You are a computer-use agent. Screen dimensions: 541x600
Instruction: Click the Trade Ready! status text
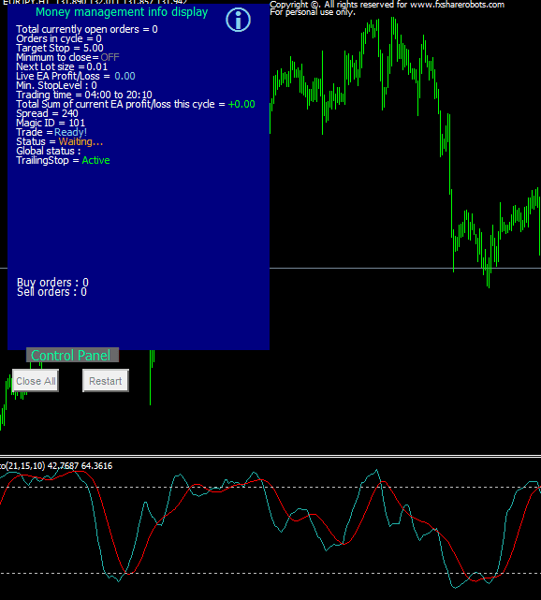coord(71,132)
